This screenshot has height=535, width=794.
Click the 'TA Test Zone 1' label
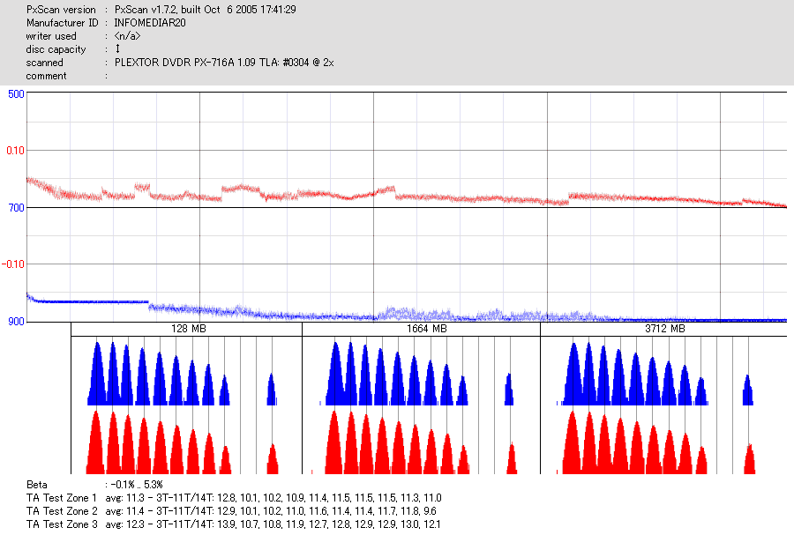pyautogui.click(x=61, y=498)
